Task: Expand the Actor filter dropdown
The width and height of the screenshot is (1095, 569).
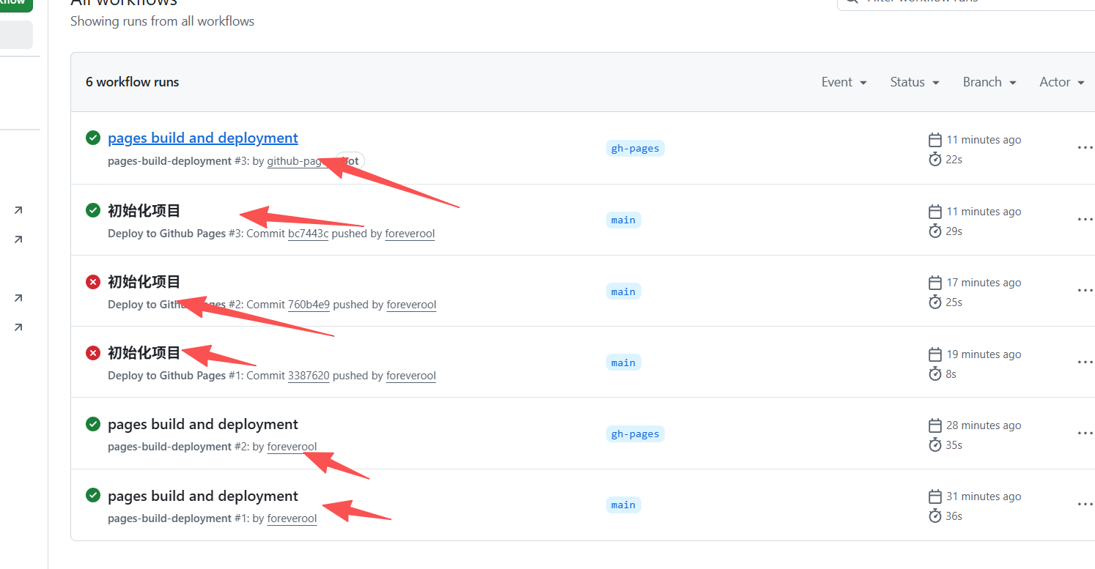Action: (x=1061, y=82)
